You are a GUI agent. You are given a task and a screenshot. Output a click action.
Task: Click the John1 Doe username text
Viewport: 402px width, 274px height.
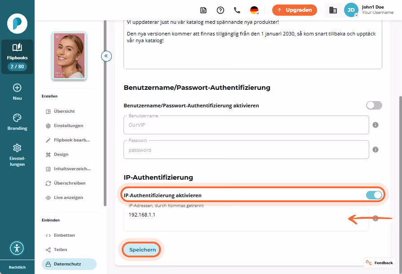coord(373,7)
